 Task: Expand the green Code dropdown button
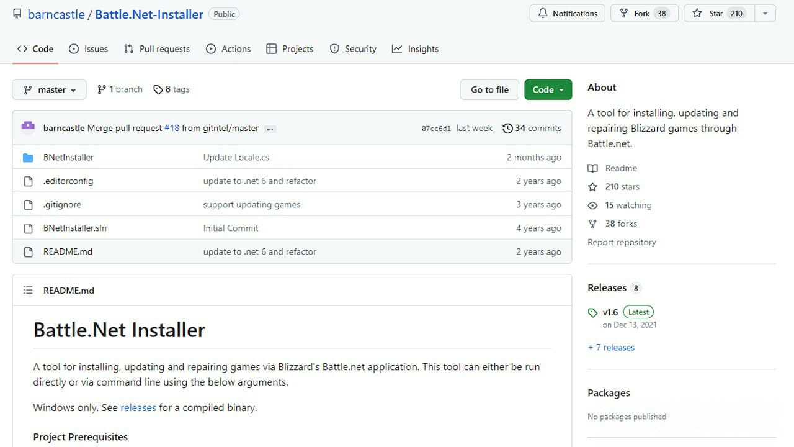[548, 89]
